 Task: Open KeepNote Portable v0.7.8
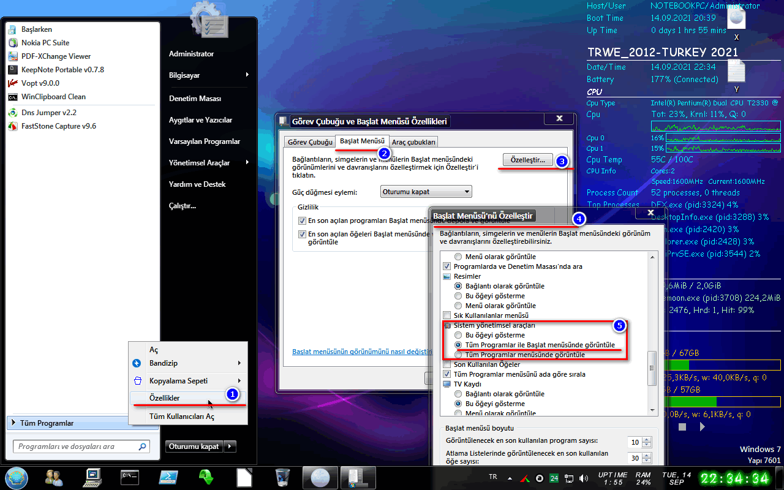(62, 70)
